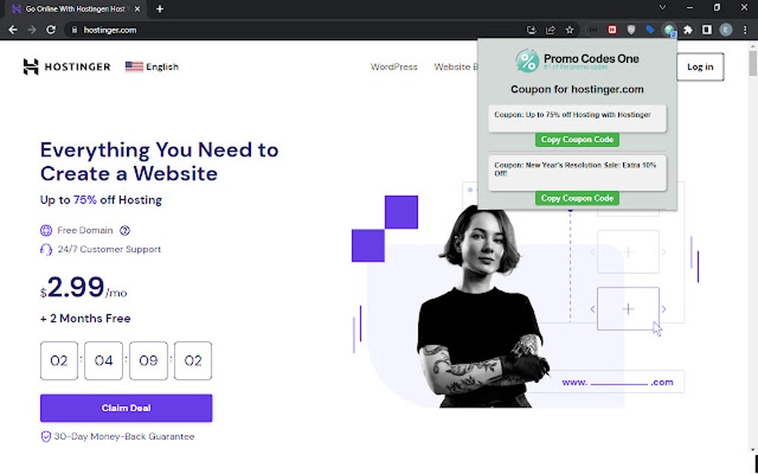Click the Promo Codes One logo
The width and height of the screenshot is (758, 474).
coord(577,61)
